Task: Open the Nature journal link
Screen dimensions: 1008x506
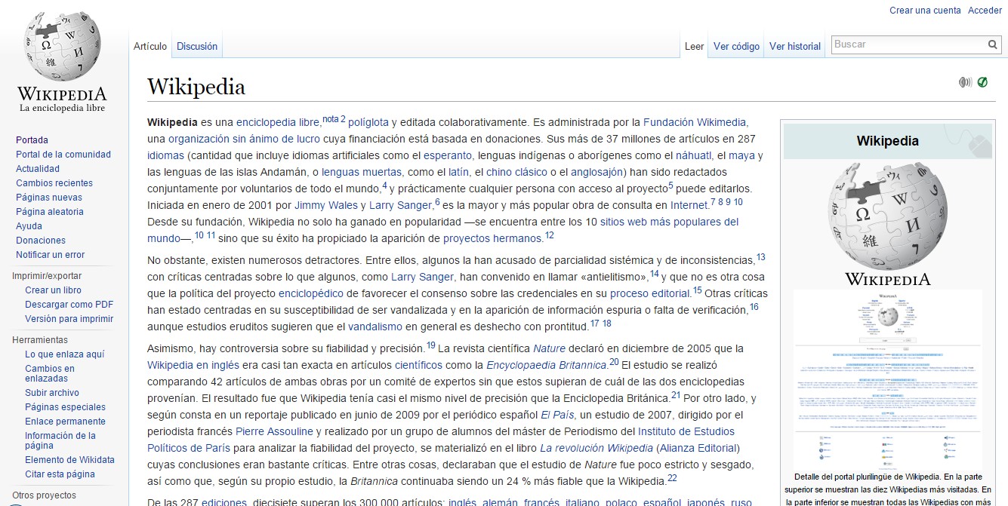Action: tap(549, 348)
